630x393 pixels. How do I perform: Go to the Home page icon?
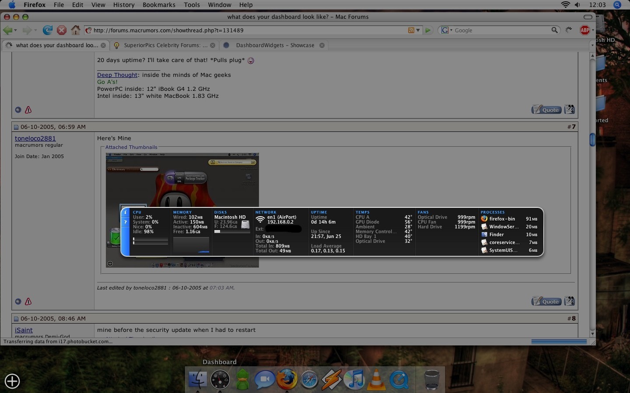pos(76,30)
